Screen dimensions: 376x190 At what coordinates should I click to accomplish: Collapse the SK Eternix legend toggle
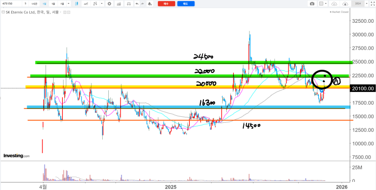tap(3, 12)
